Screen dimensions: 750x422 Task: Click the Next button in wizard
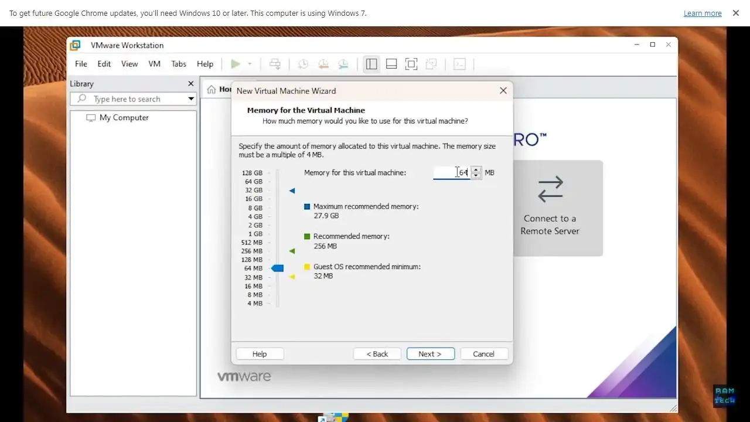click(x=431, y=354)
